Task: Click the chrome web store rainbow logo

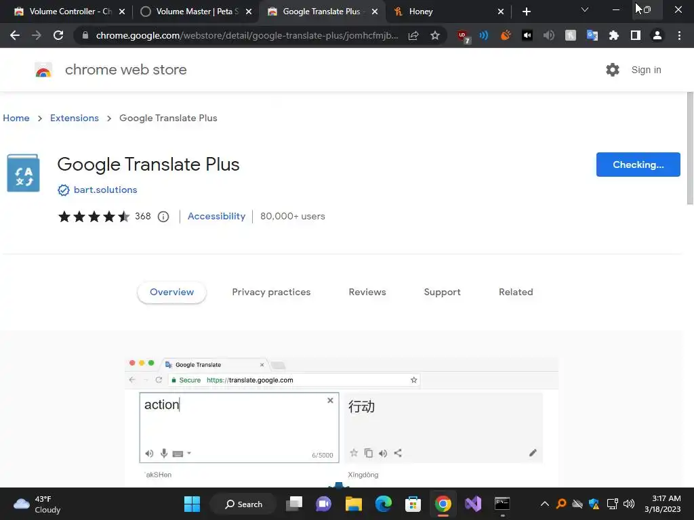Action: (x=43, y=70)
